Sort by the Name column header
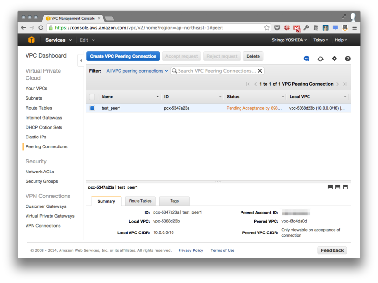The image size is (378, 283). click(107, 97)
